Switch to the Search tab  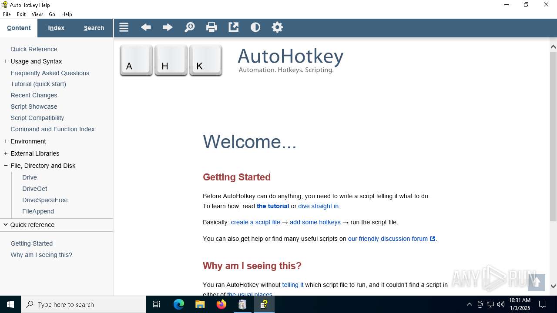94,28
